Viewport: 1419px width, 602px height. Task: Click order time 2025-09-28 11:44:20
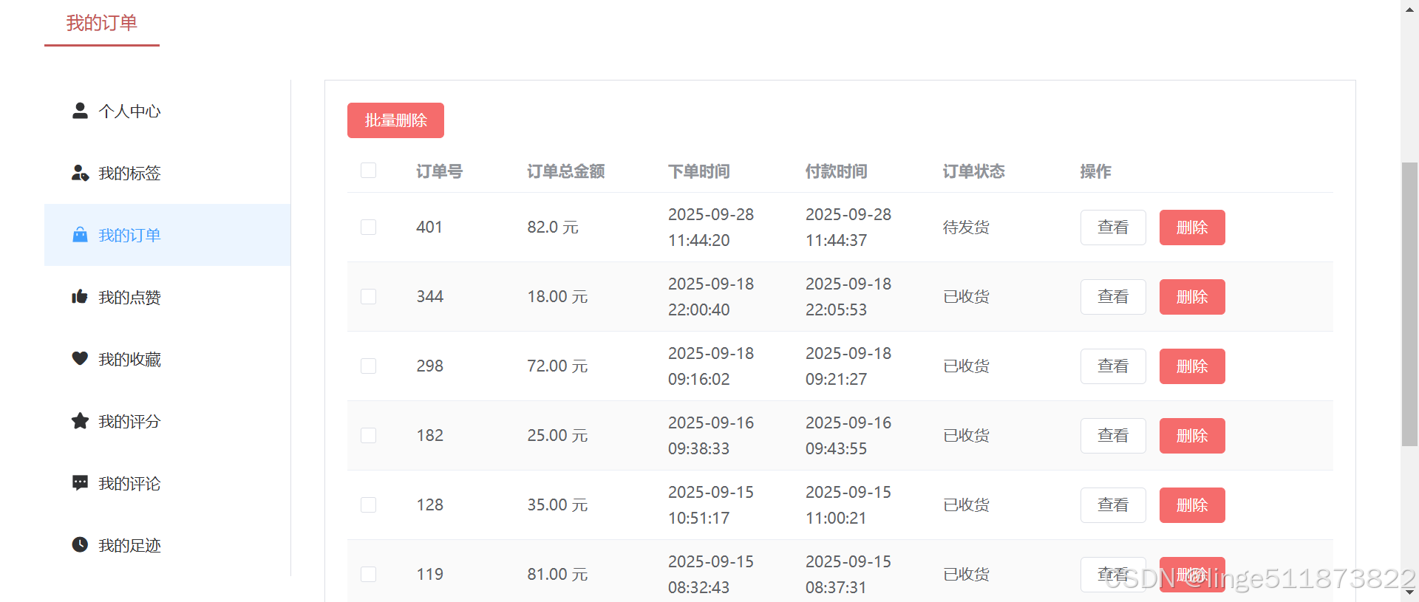(x=711, y=228)
